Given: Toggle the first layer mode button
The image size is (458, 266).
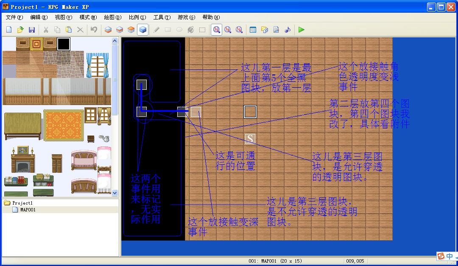Looking at the screenshot, I should 108,30.
